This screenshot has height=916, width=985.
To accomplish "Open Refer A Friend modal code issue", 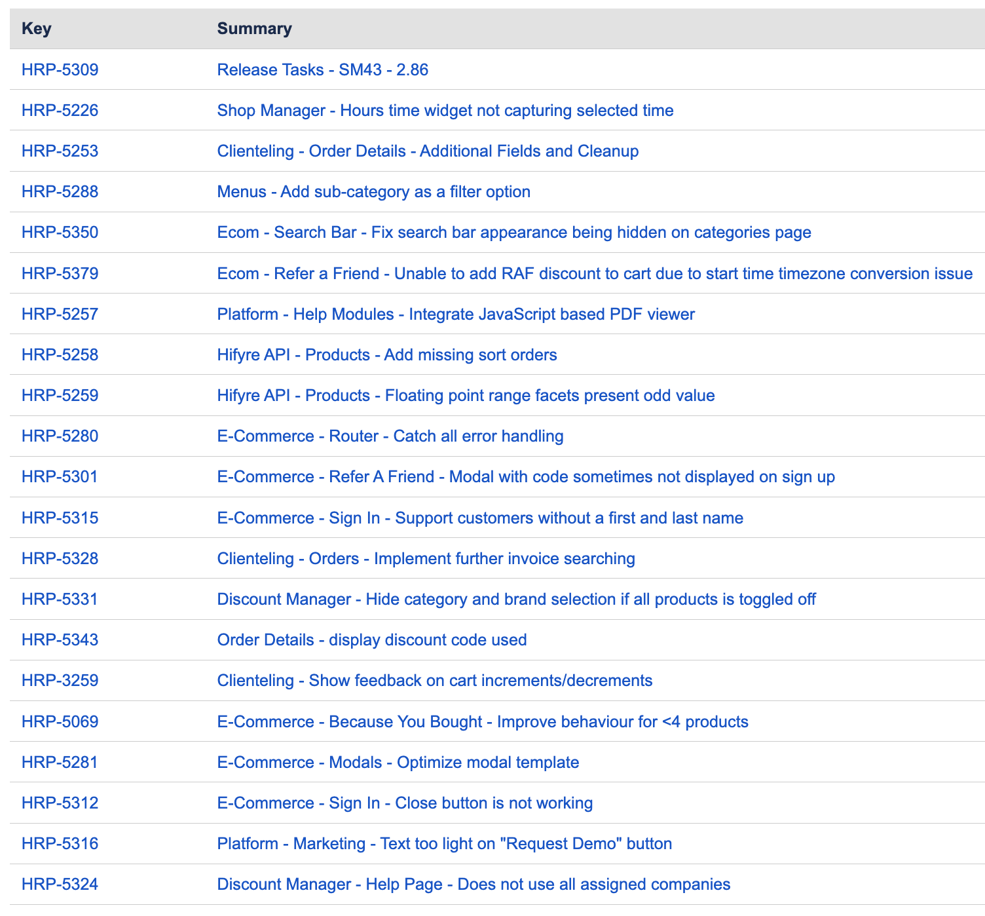I will pyautogui.click(x=525, y=476).
